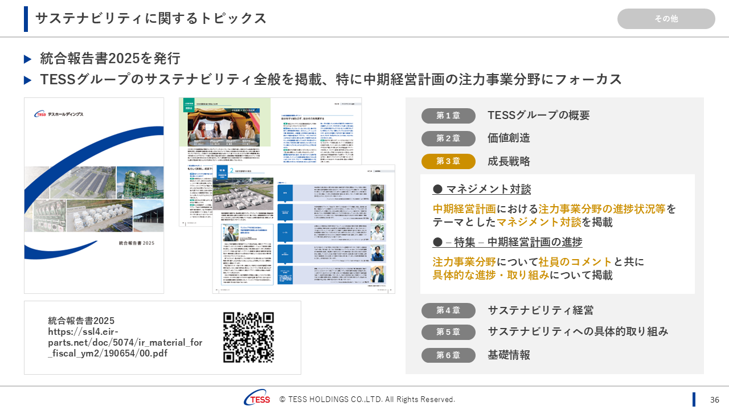Click the arrow bullet beside the TESSグループ sustainability line

28,79
